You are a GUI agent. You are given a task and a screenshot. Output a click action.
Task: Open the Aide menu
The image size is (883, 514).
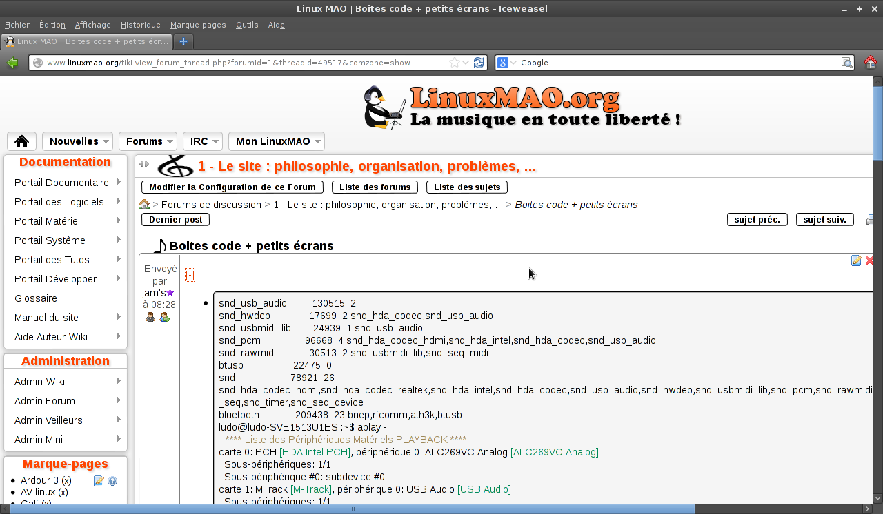[276, 25]
